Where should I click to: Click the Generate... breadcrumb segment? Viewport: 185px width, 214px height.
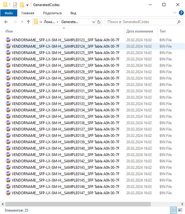tap(70, 22)
